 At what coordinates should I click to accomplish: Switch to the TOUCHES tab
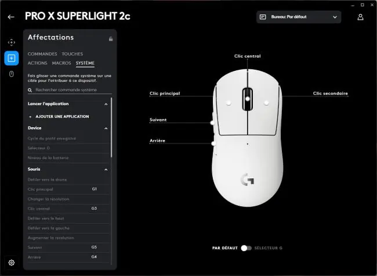point(72,54)
